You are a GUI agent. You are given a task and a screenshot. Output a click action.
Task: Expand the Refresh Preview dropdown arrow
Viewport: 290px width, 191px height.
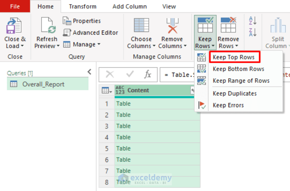[x=58, y=45]
